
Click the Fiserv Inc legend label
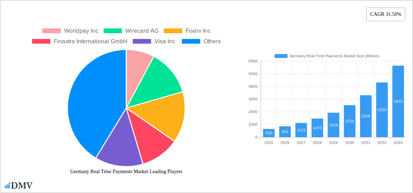click(x=198, y=31)
